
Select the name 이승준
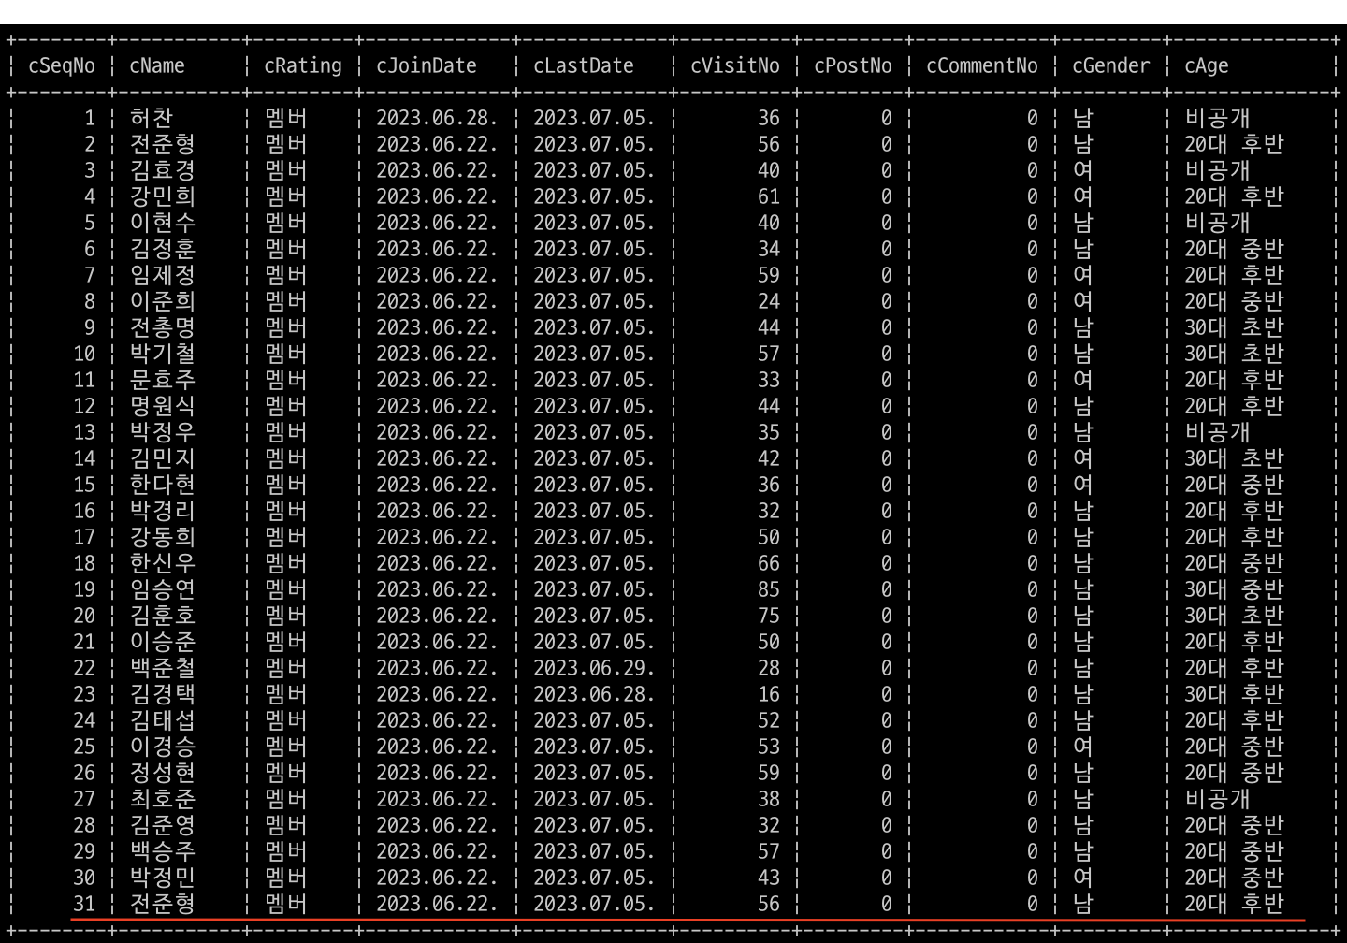pos(163,642)
